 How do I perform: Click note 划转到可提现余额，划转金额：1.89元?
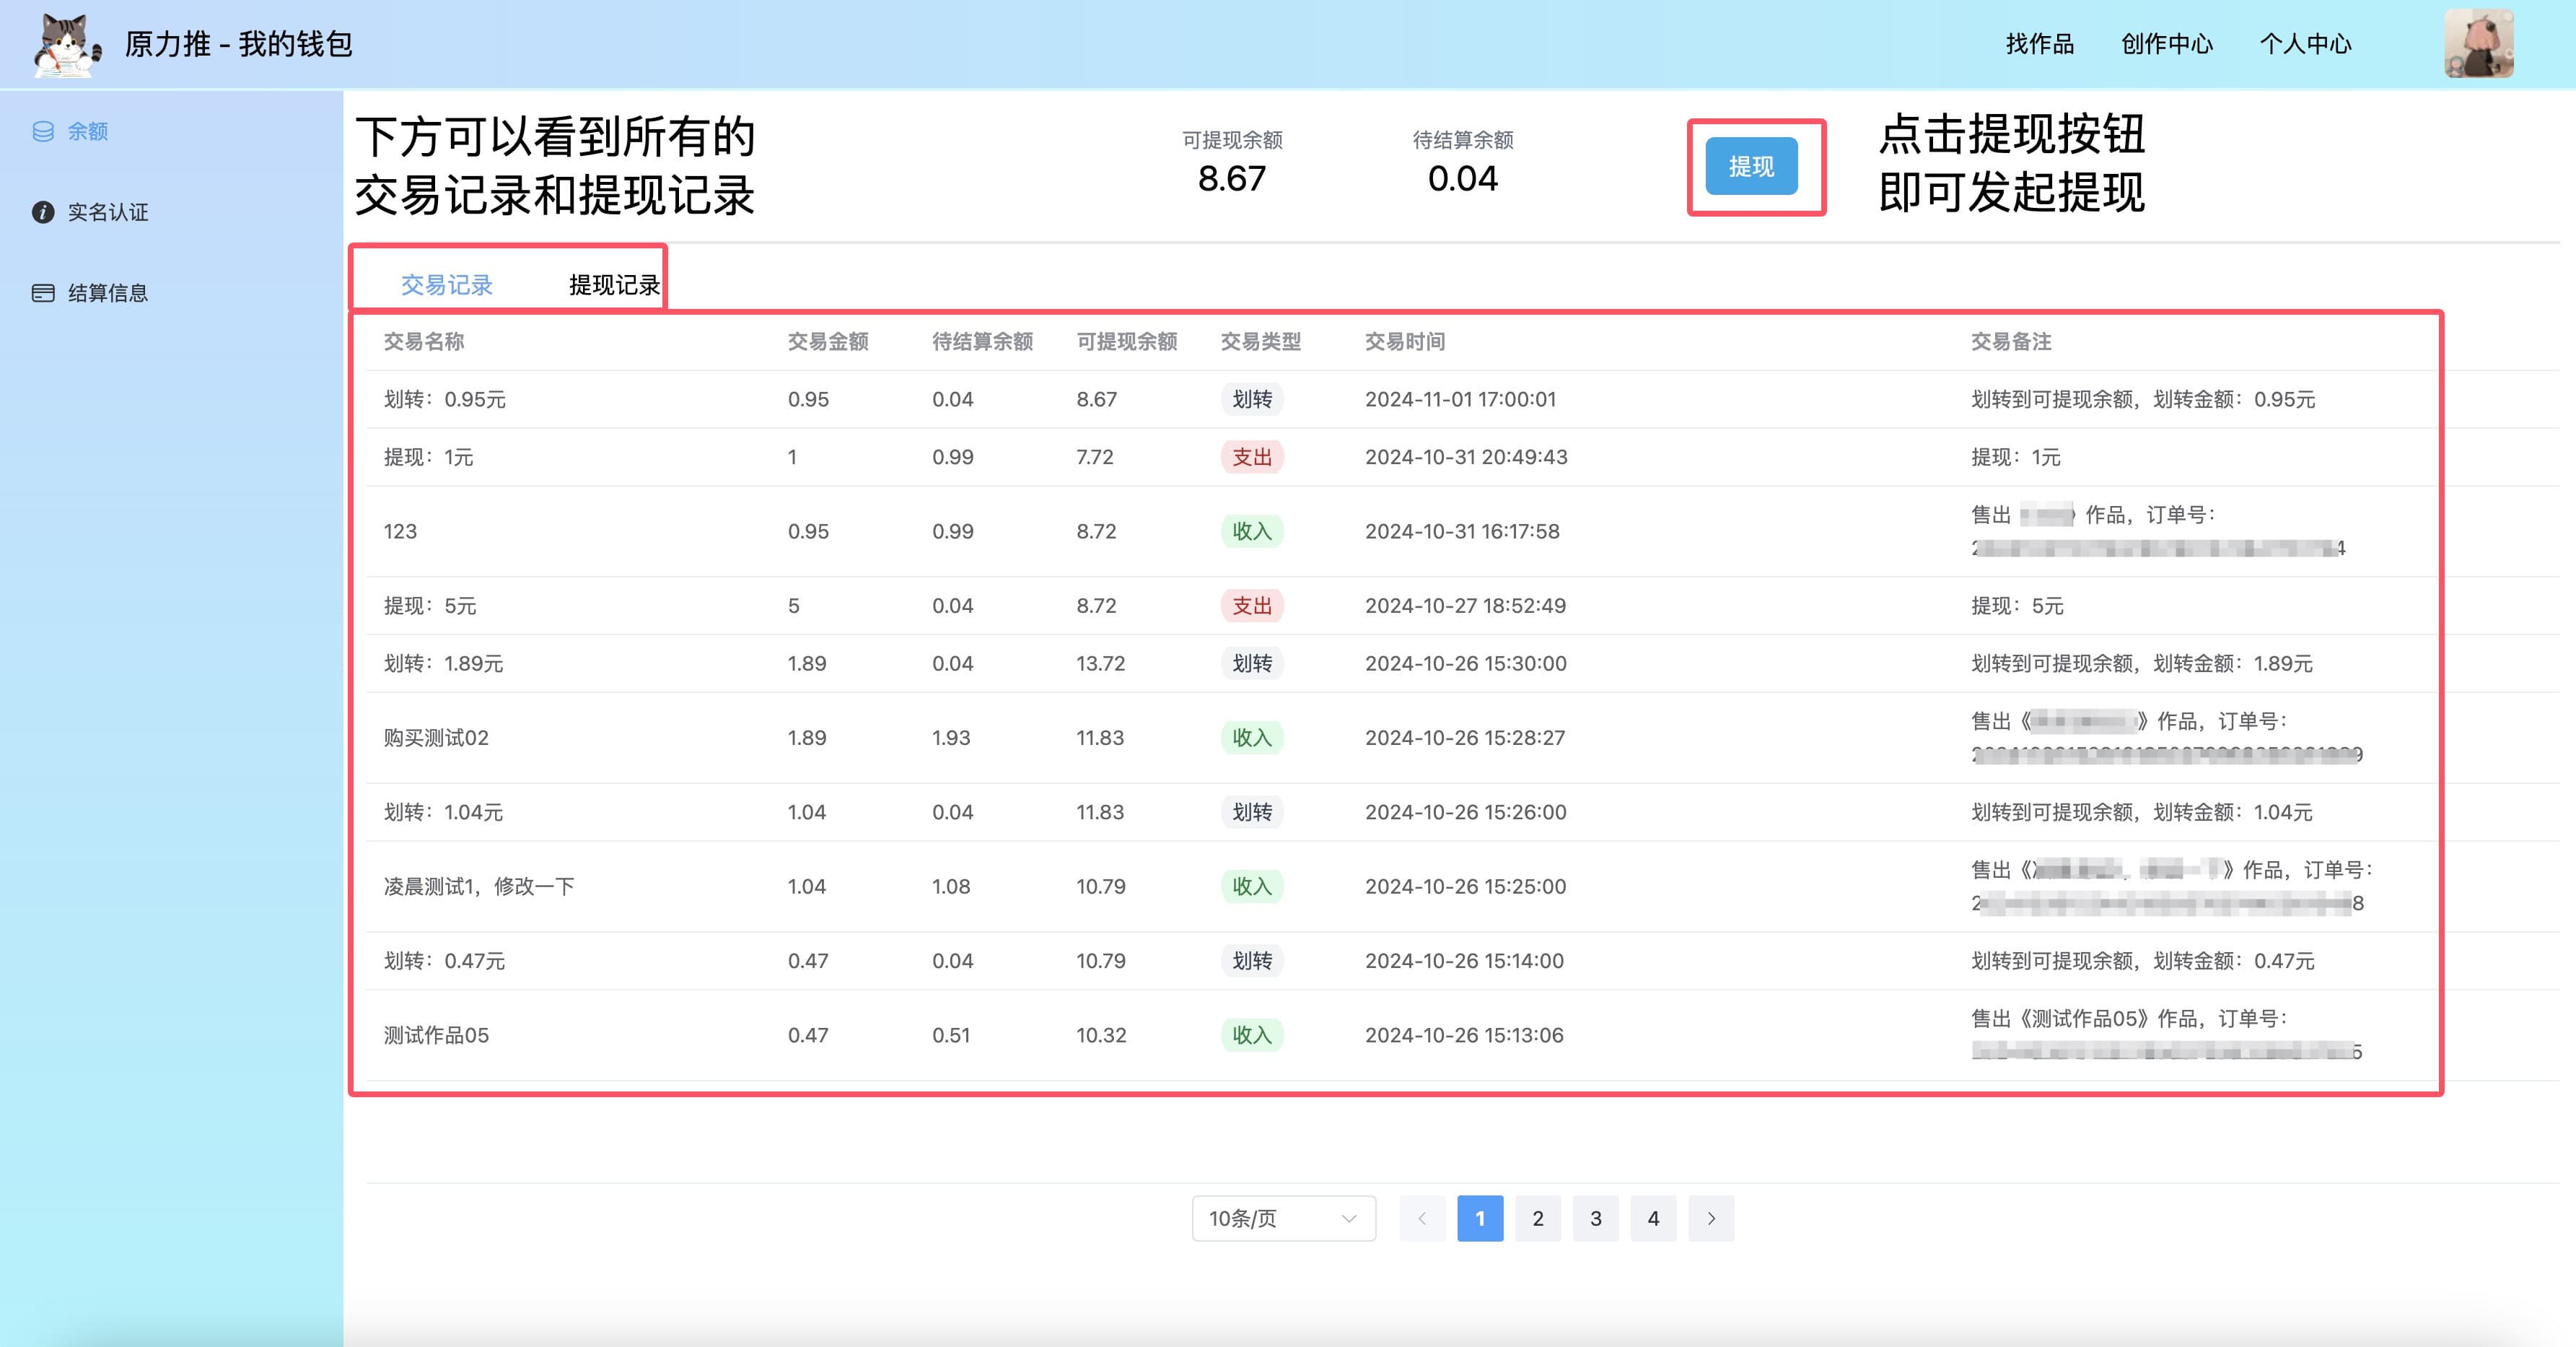[2142, 663]
